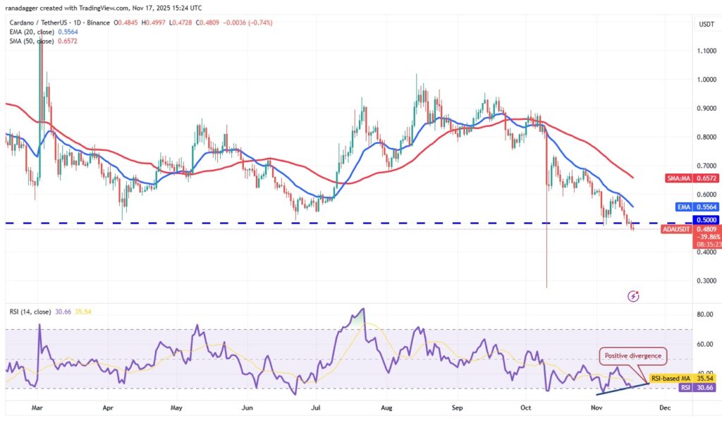Click the Mar label on time axis

pos(39,407)
